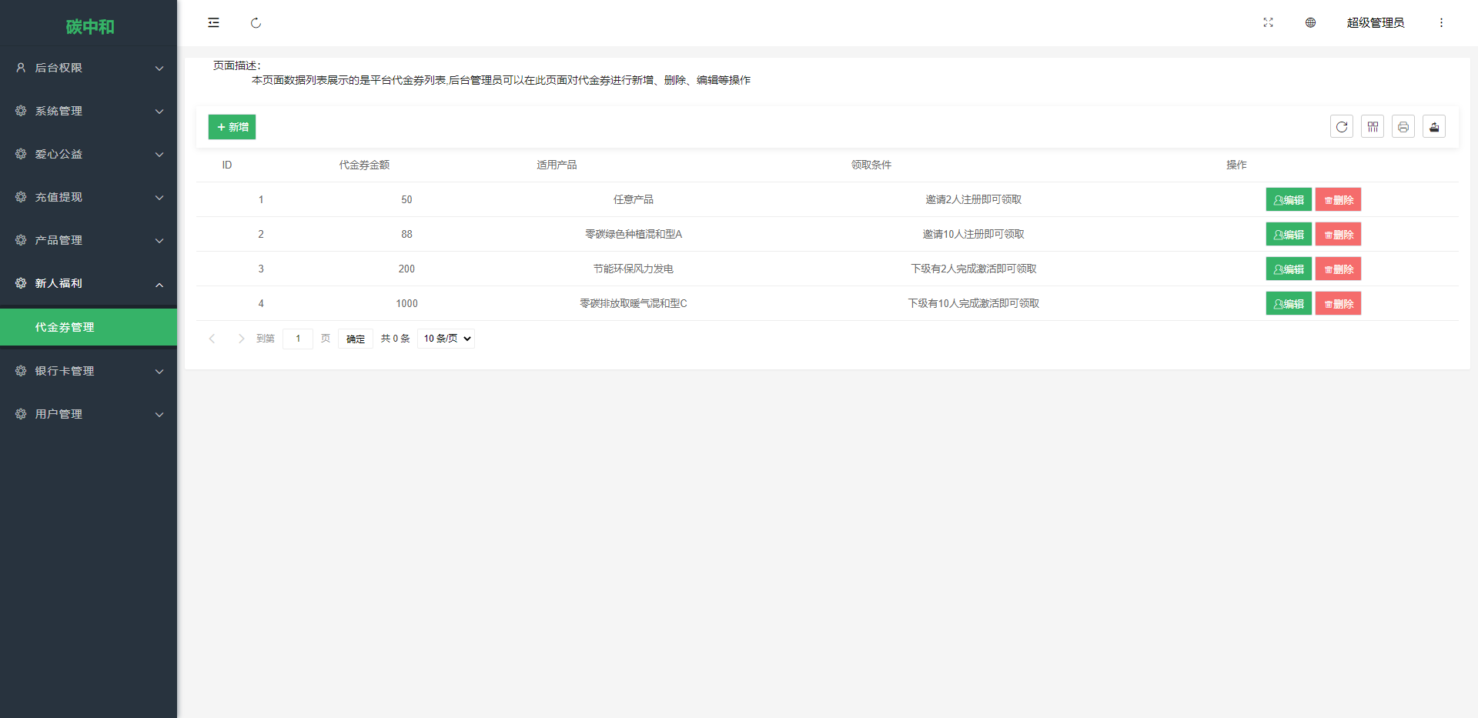1478x718 pixels.
Task: Enter fullscreen mode using the expand icon
Action: 1268,23
